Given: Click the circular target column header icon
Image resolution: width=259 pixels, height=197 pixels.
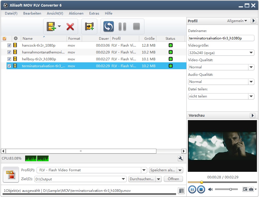Looking at the screenshot, I should pos(16,38).
